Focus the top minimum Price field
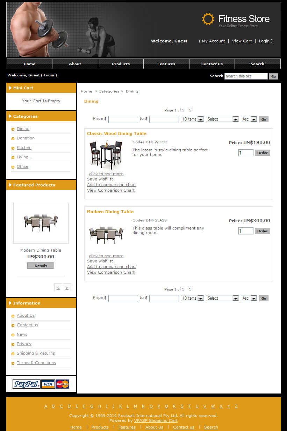Screen dimensions: 287x431 pos(123,119)
